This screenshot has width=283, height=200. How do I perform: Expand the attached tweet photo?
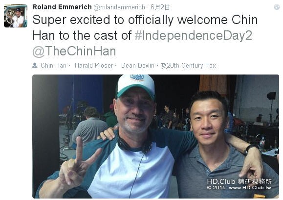(155, 136)
